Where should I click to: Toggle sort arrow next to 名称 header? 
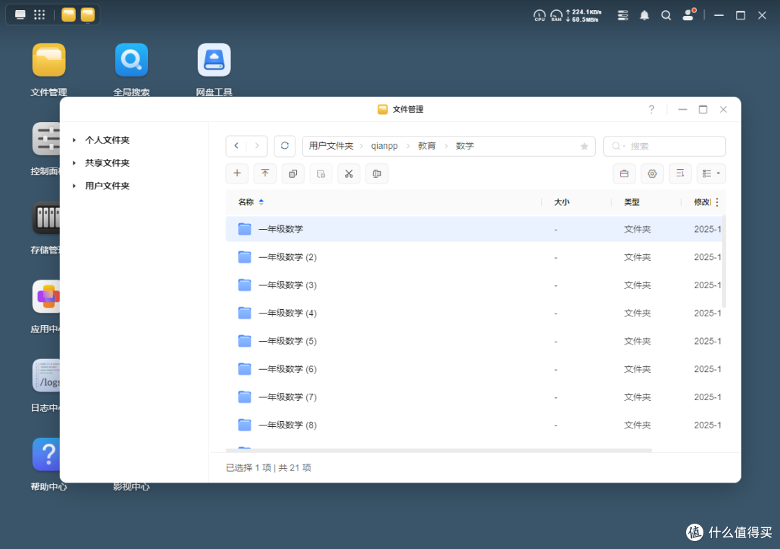point(261,202)
